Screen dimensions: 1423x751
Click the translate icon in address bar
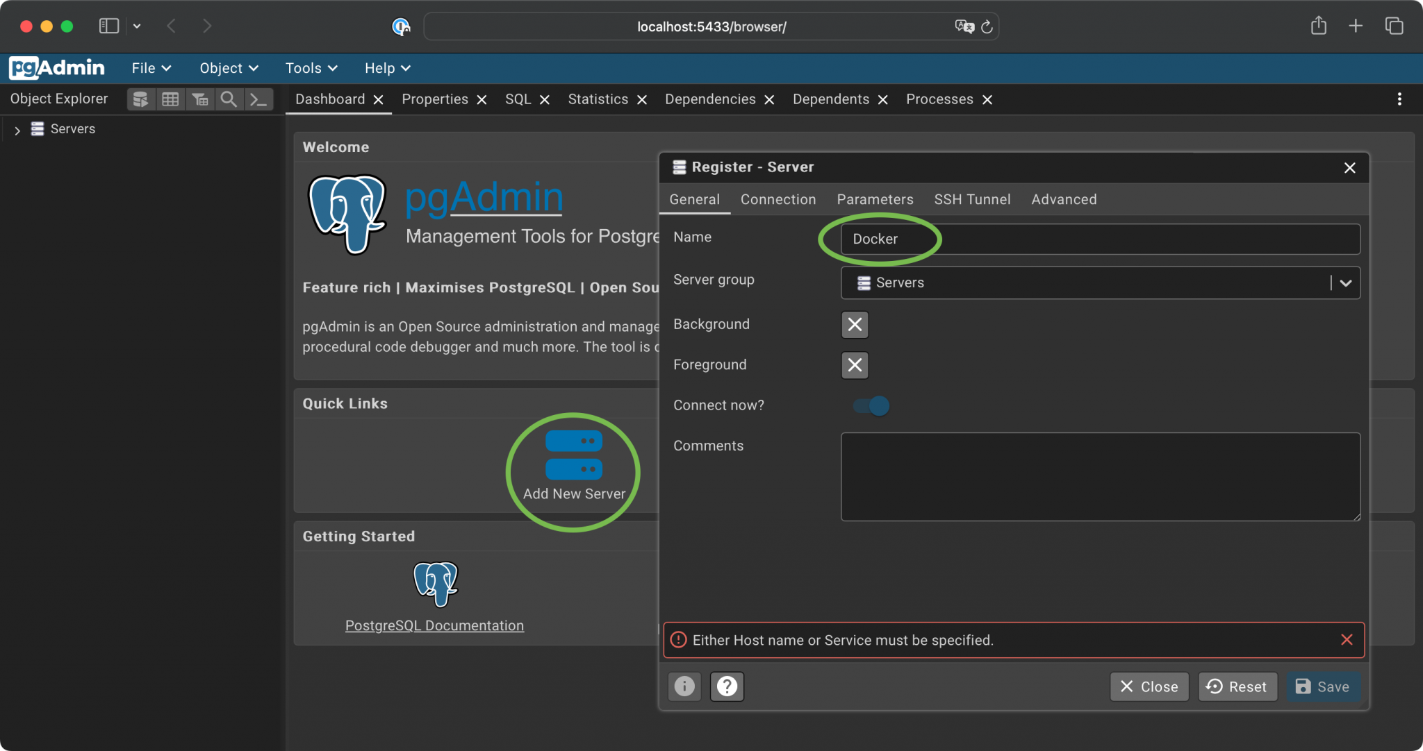[x=964, y=27]
